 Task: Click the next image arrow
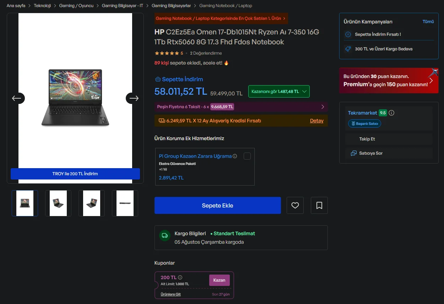click(x=134, y=98)
